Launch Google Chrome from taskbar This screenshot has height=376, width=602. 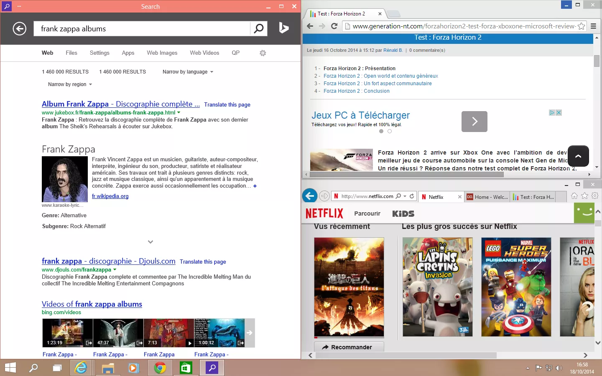(x=160, y=368)
